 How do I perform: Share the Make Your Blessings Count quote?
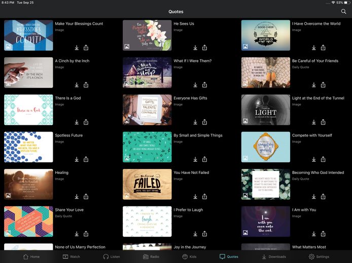86,48
